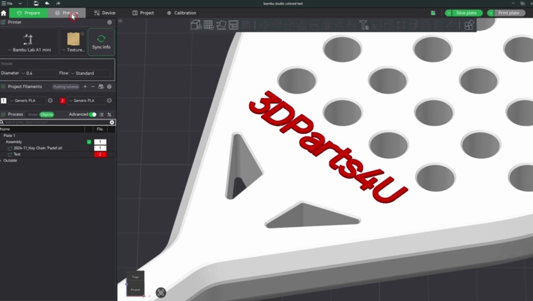Edit filament 1 preset icon
Viewport: 533px width, 301px height.
pyautogui.click(x=50, y=101)
